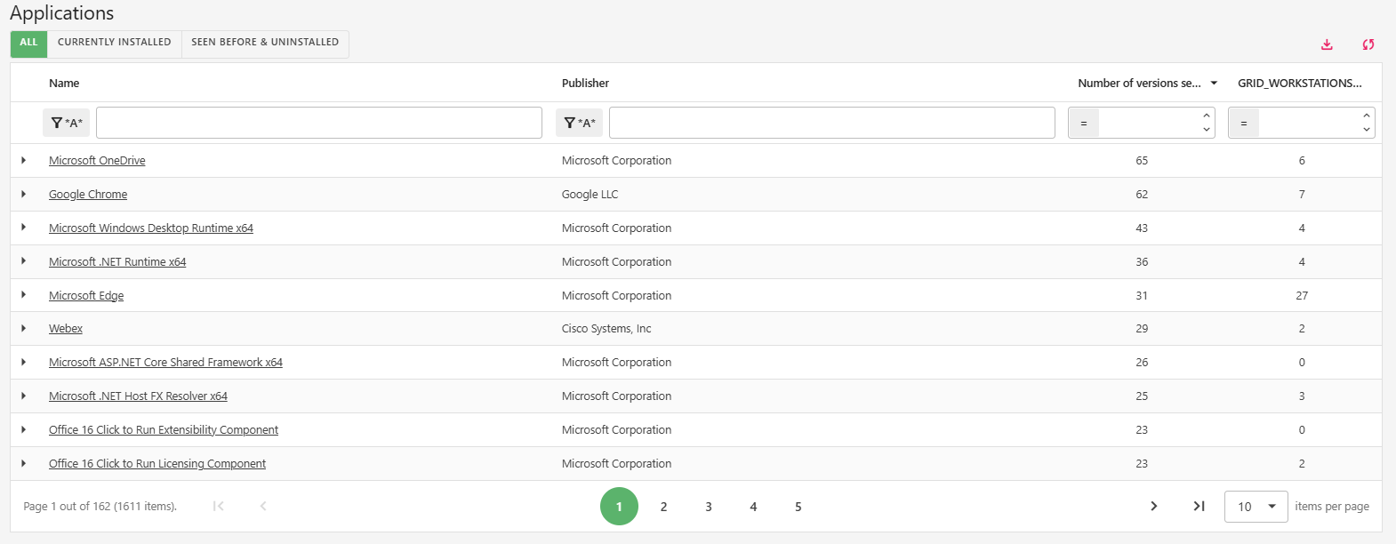Open Microsoft ASP.NET Core Shared Framework x64 link
Image resolution: width=1396 pixels, height=544 pixels.
165,363
